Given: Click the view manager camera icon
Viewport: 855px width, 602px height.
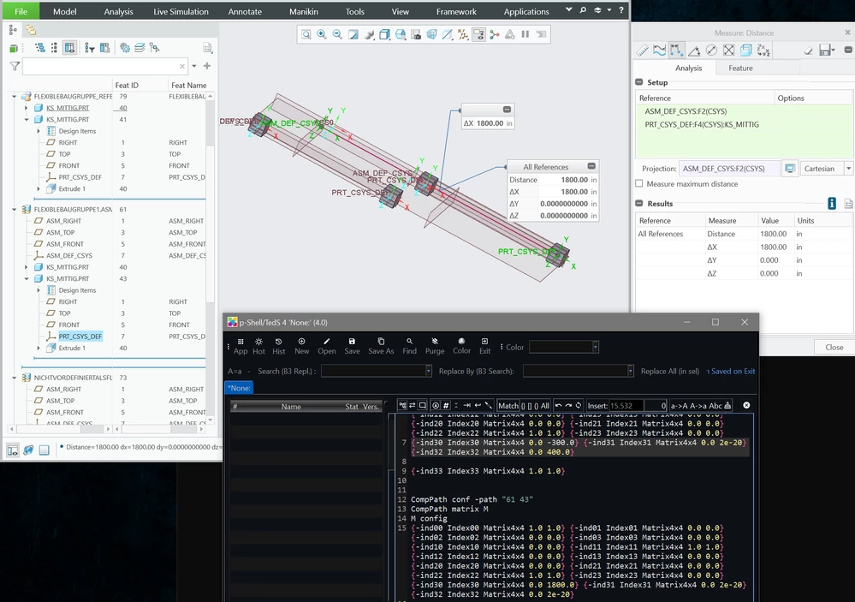Looking at the screenshot, I should [x=416, y=34].
